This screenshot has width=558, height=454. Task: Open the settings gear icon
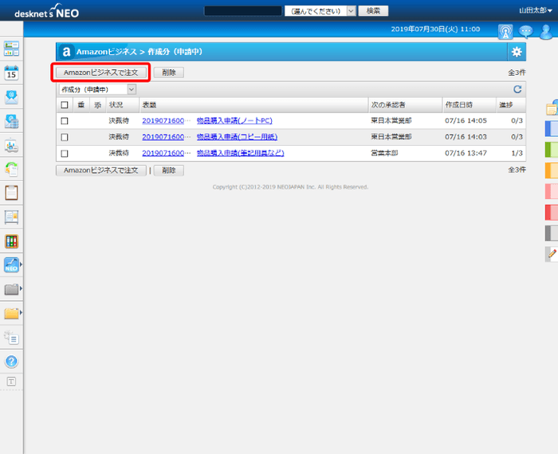[x=517, y=52]
